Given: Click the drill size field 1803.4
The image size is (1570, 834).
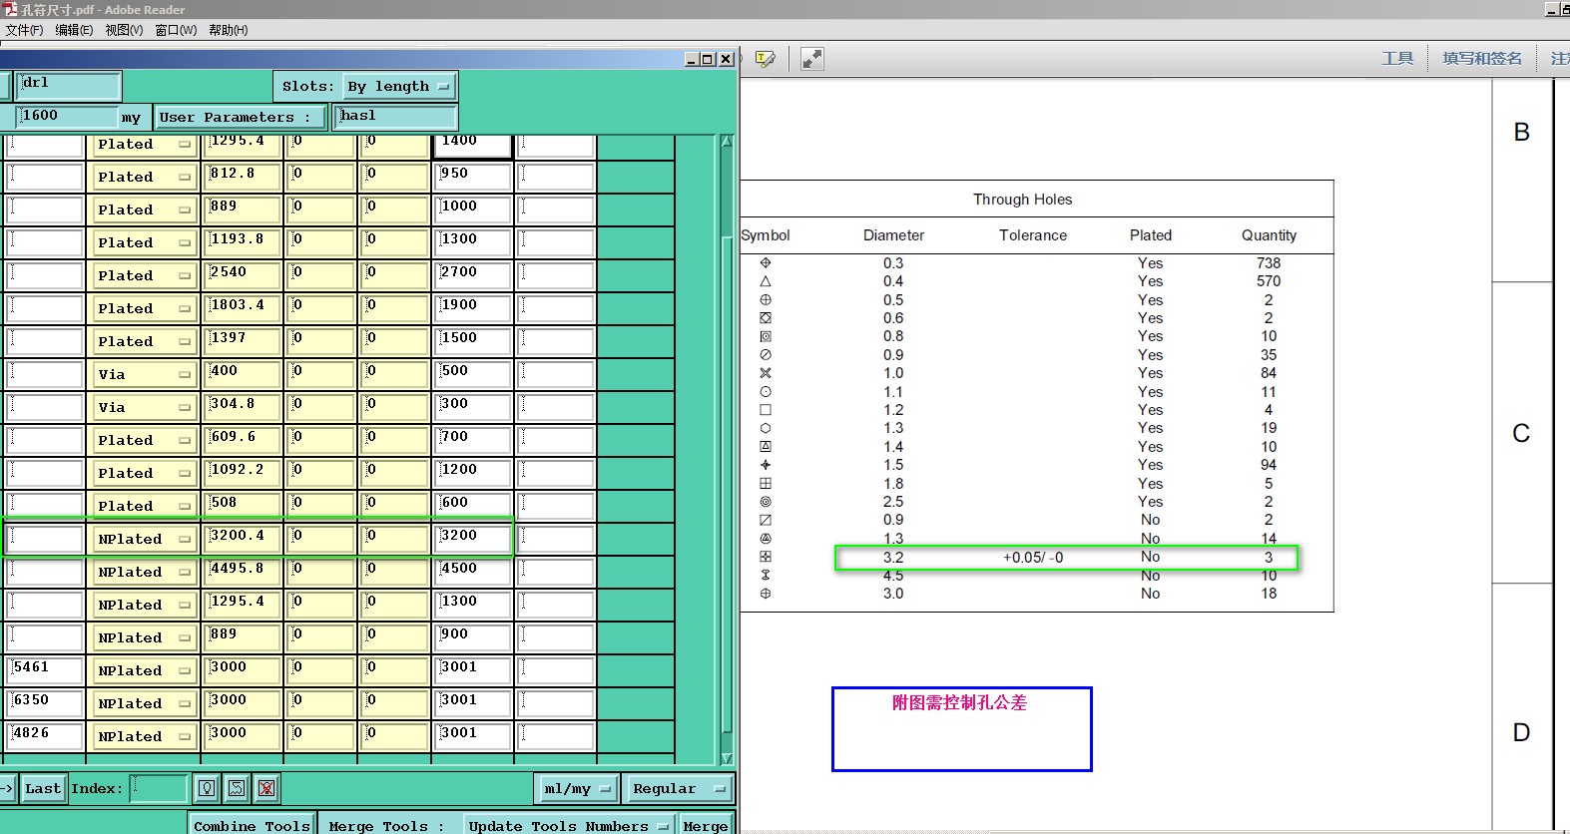Looking at the screenshot, I should click(243, 308).
